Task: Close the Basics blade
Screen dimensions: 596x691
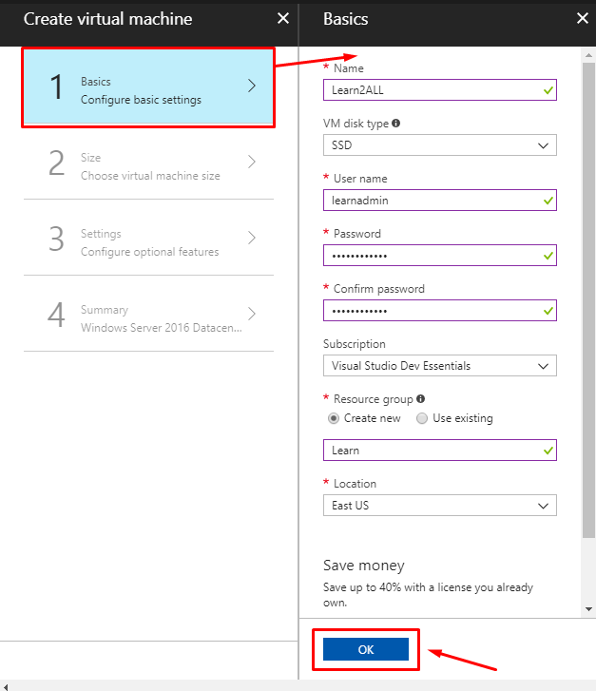Action: (x=582, y=18)
